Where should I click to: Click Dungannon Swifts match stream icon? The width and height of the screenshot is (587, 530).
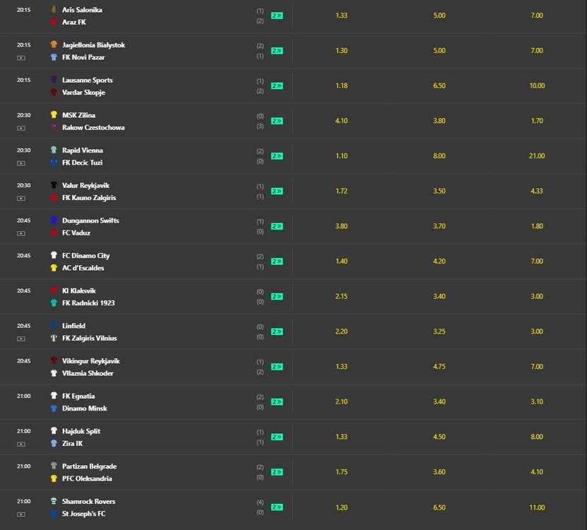click(x=21, y=234)
